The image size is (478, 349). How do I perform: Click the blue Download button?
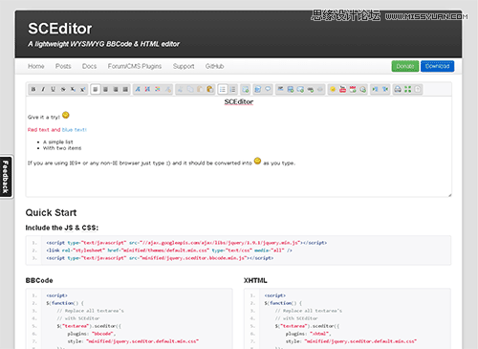click(x=437, y=66)
